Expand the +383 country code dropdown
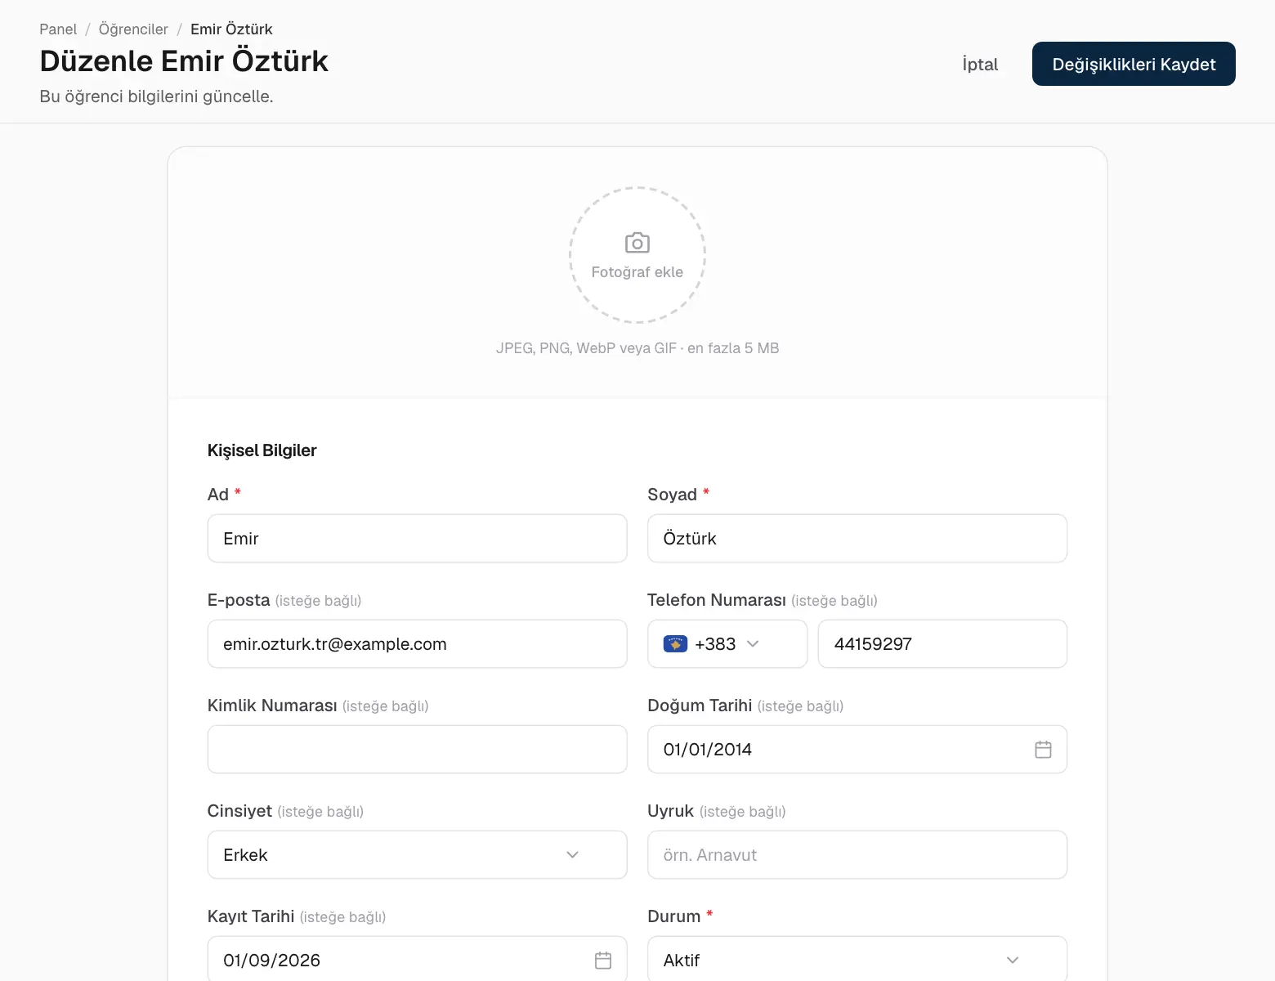 (x=727, y=644)
